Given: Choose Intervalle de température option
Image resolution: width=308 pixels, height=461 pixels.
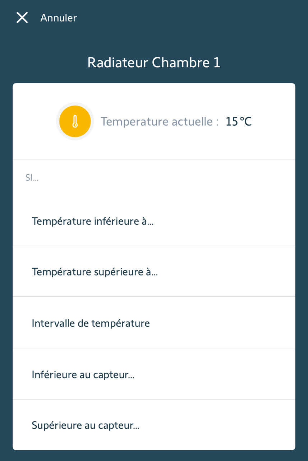Looking at the screenshot, I should 91,323.
